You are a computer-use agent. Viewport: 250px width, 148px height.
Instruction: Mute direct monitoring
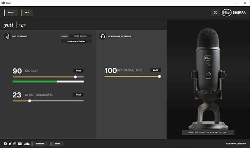[78, 95]
